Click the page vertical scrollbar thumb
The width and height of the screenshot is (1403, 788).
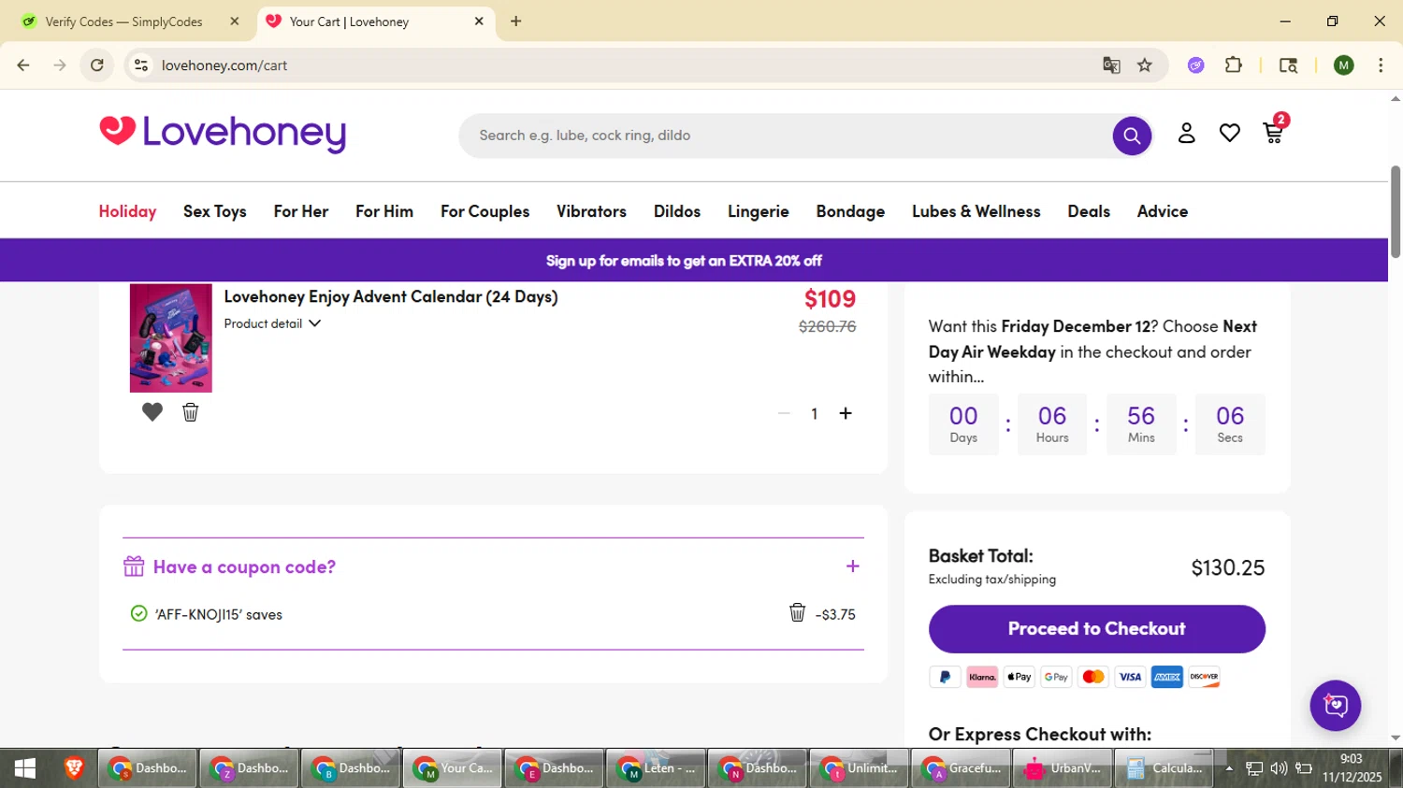coord(1396,211)
